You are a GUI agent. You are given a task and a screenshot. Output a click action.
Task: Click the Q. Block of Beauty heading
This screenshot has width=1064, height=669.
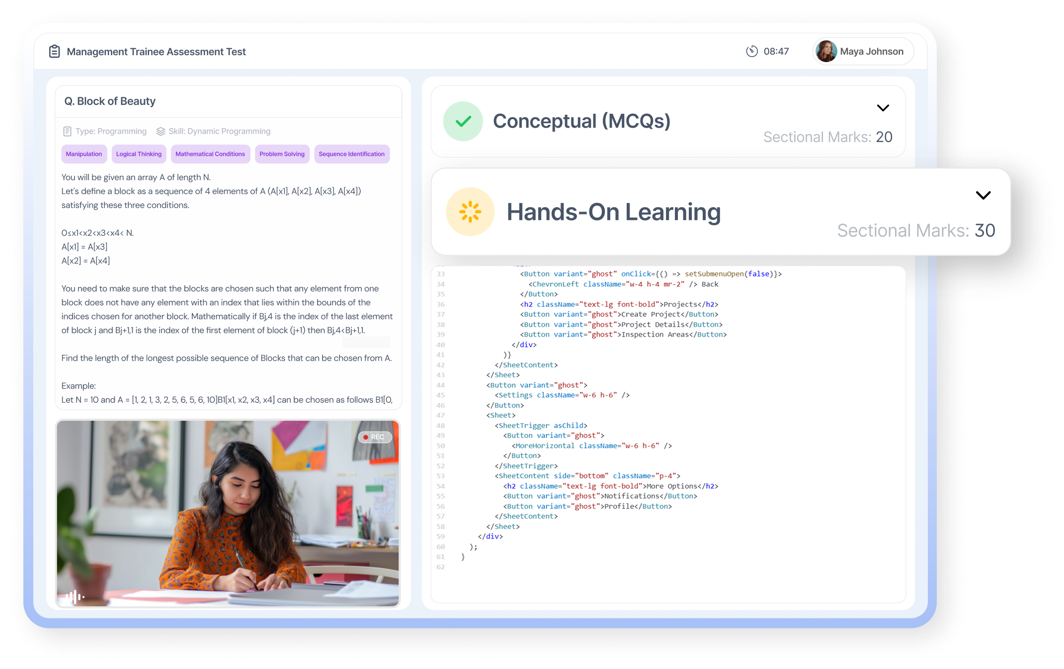click(x=110, y=101)
